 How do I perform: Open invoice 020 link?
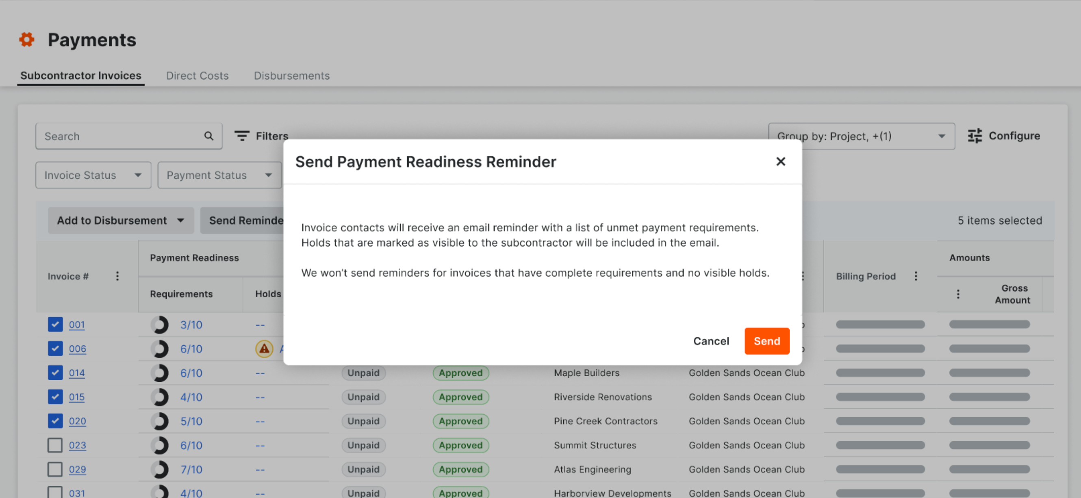78,421
